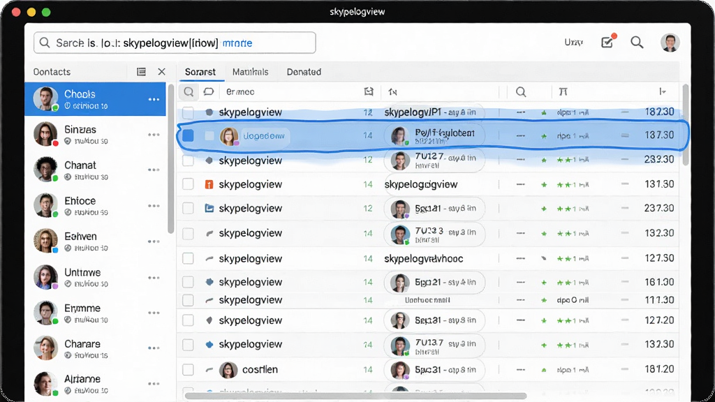Open more options for Ernmme contact
715x402 pixels.
point(154,313)
